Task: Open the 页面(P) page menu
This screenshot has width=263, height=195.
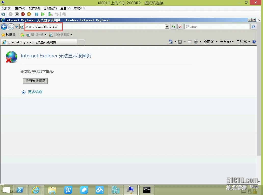Action: [211, 42]
